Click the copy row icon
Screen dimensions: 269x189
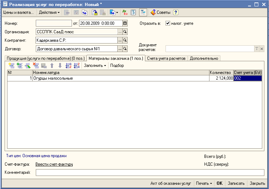click(x=19, y=65)
